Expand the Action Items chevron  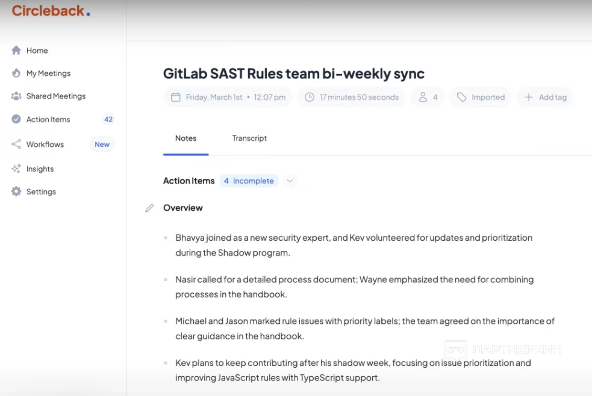coord(290,181)
